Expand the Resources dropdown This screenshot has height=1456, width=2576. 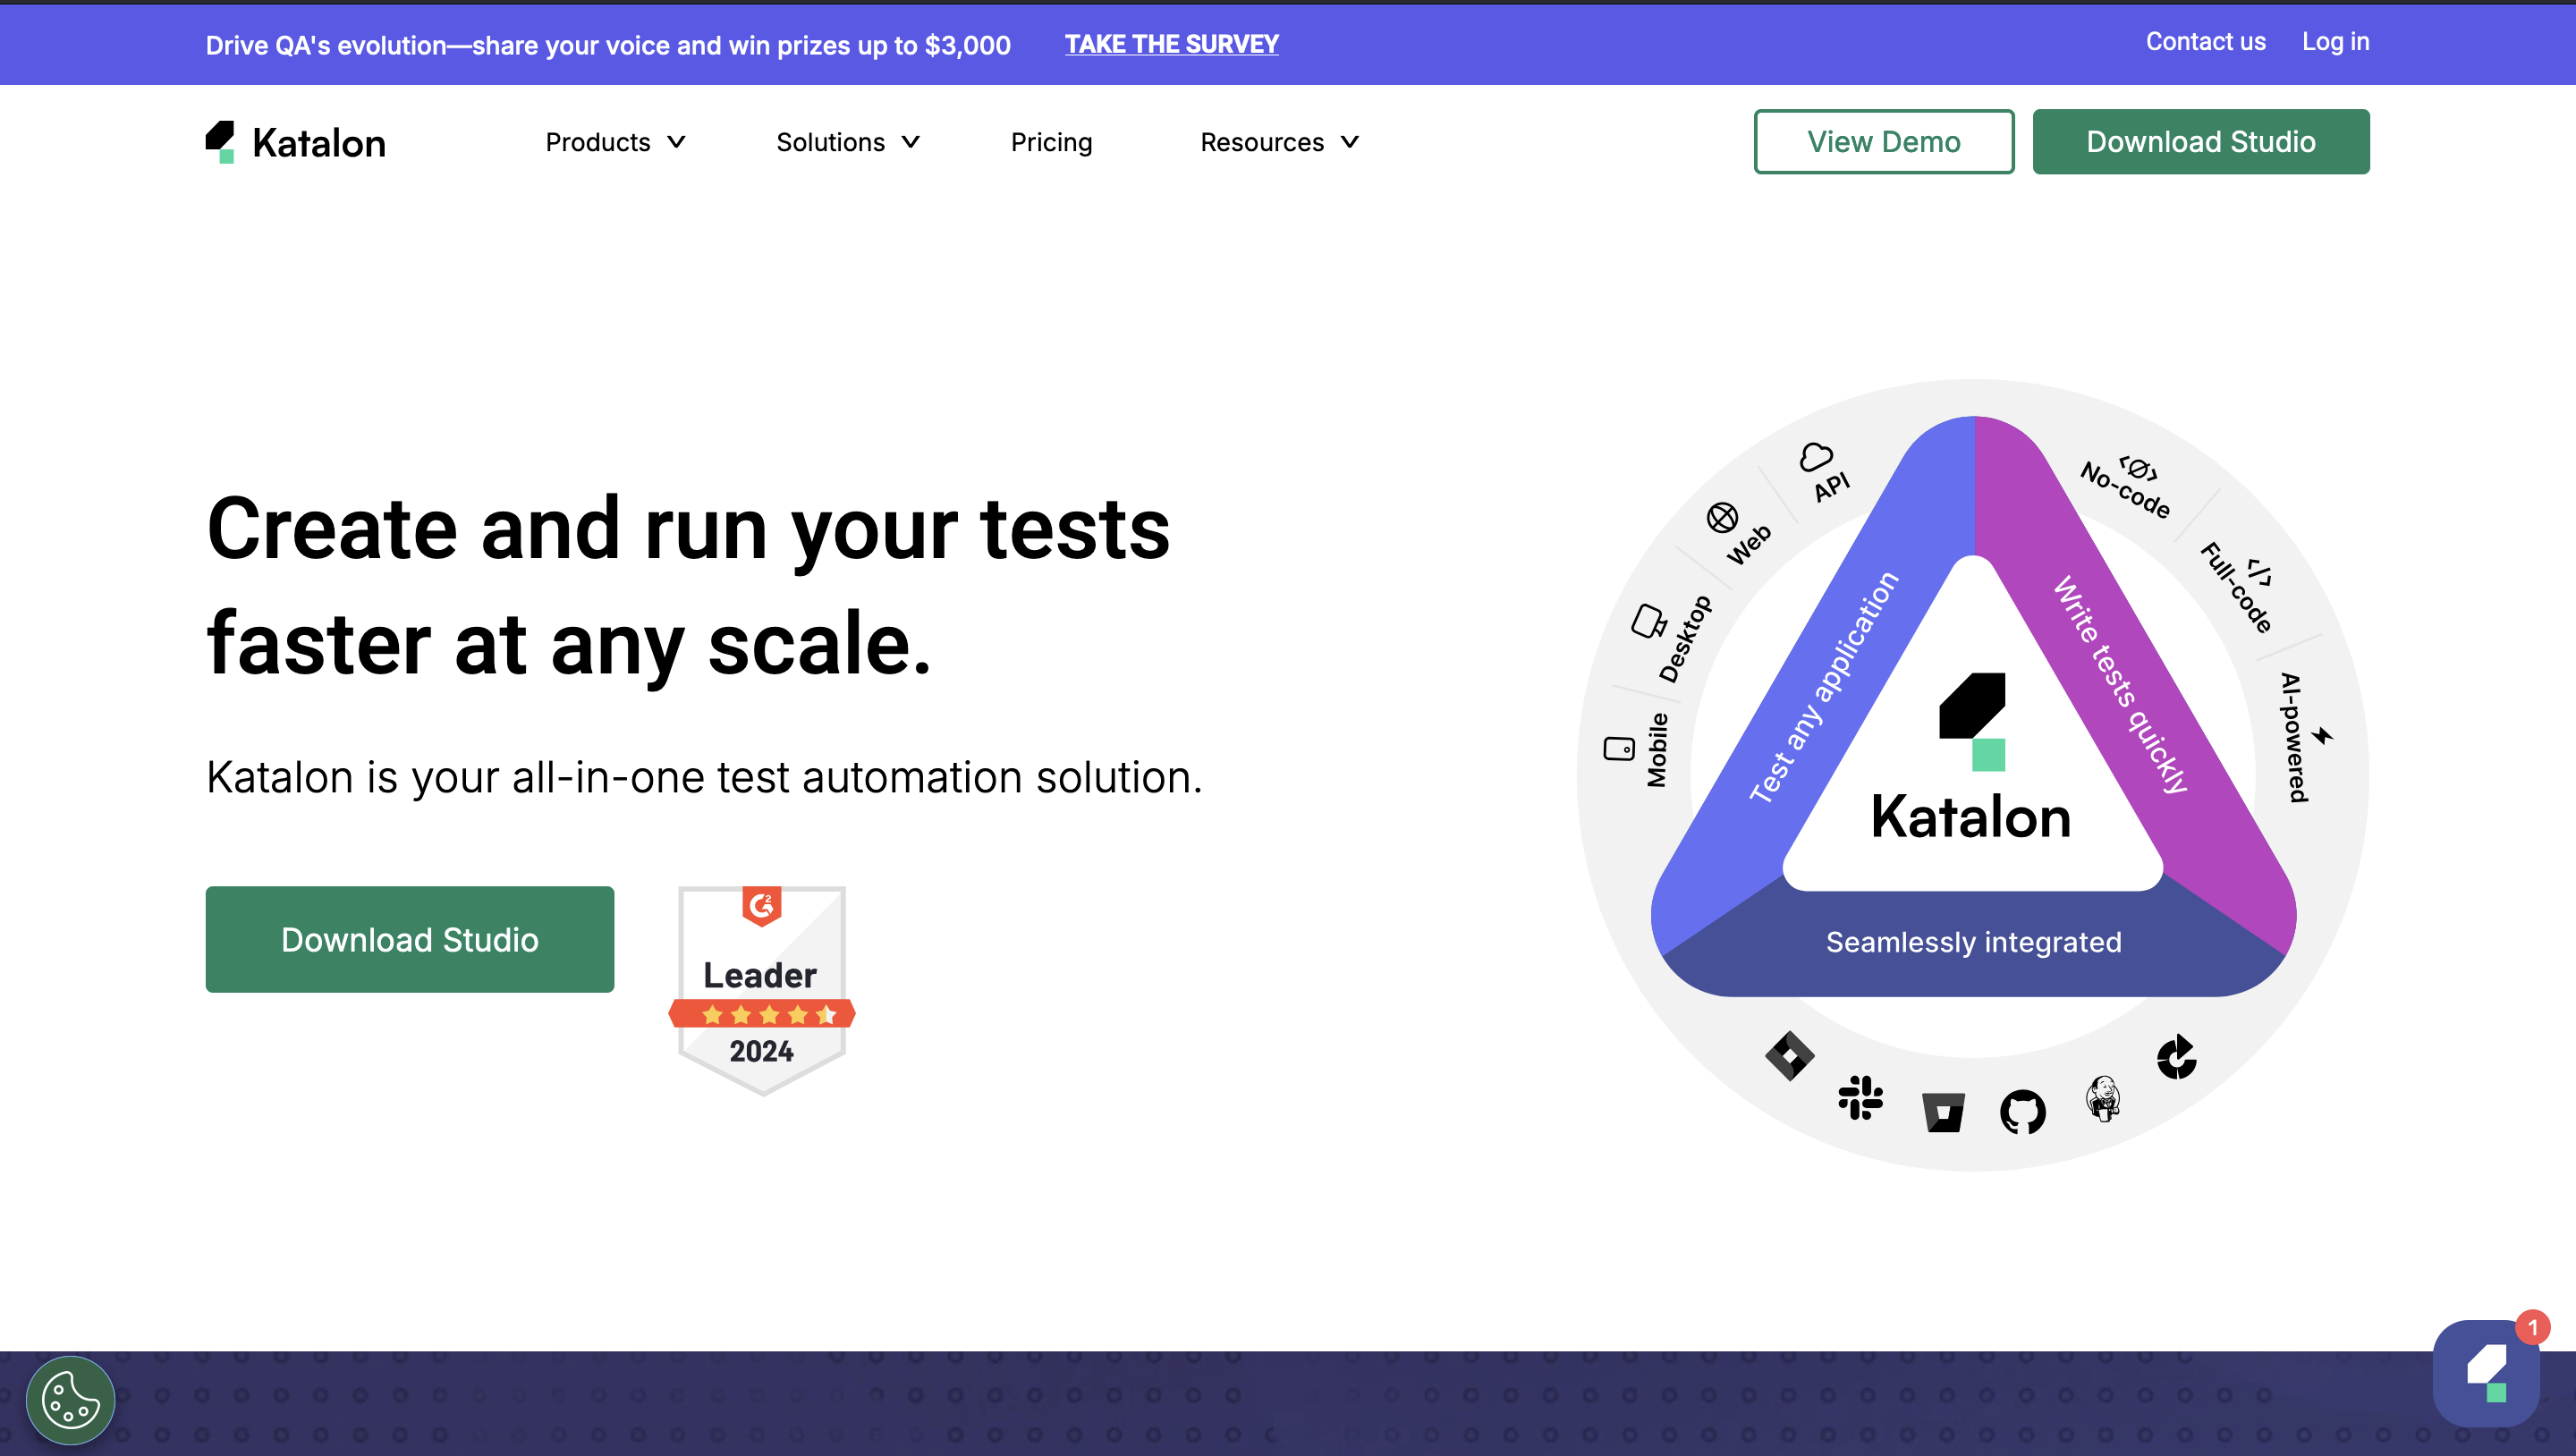[1278, 141]
